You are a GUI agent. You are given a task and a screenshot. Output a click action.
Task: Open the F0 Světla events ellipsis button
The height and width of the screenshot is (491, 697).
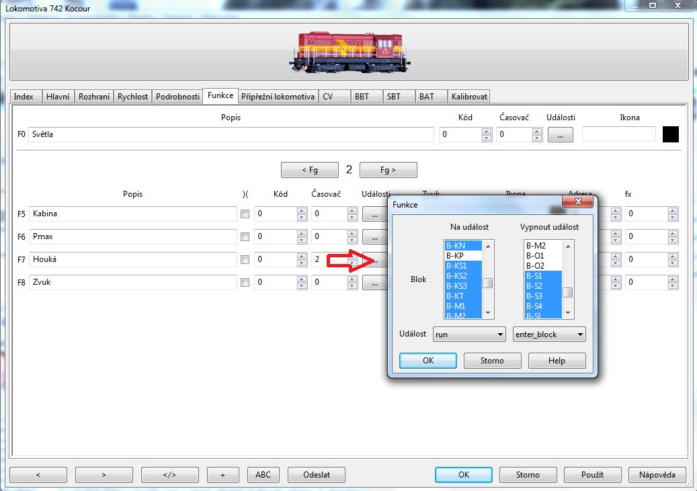pyautogui.click(x=560, y=134)
